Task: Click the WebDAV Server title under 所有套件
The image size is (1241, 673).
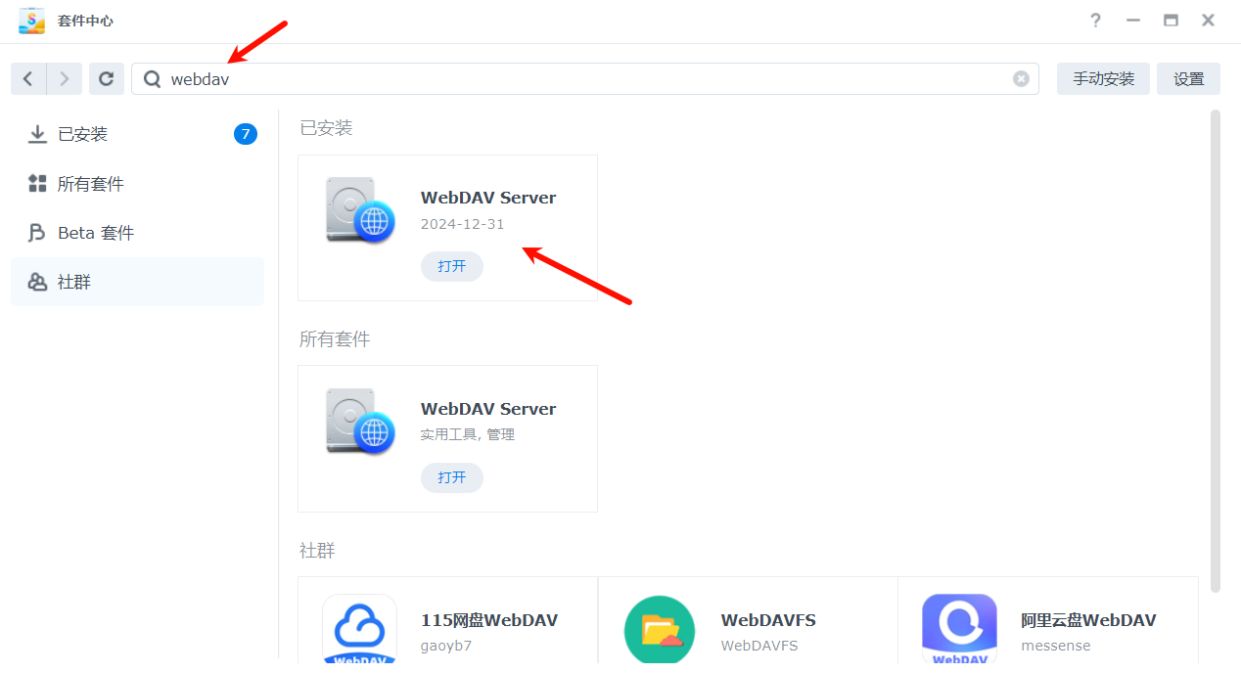Action: [488, 409]
